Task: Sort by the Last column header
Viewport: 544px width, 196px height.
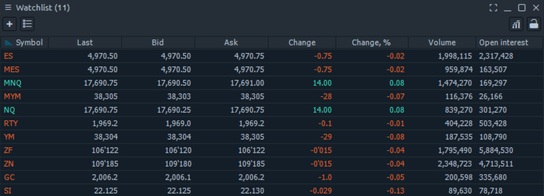Action: [x=85, y=42]
